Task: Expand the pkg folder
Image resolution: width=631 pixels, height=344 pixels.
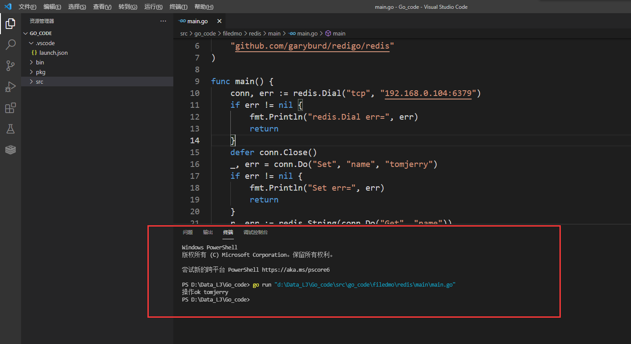Action: pyautogui.click(x=32, y=72)
